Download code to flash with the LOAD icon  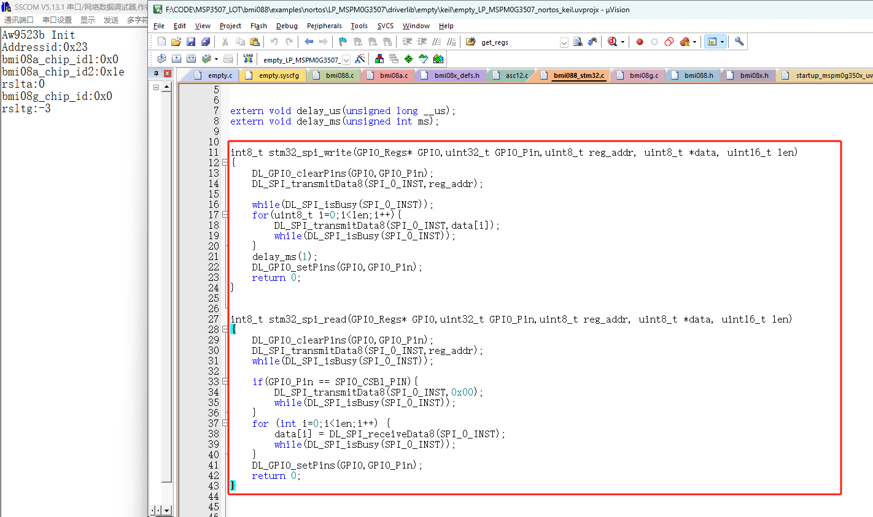(x=248, y=59)
